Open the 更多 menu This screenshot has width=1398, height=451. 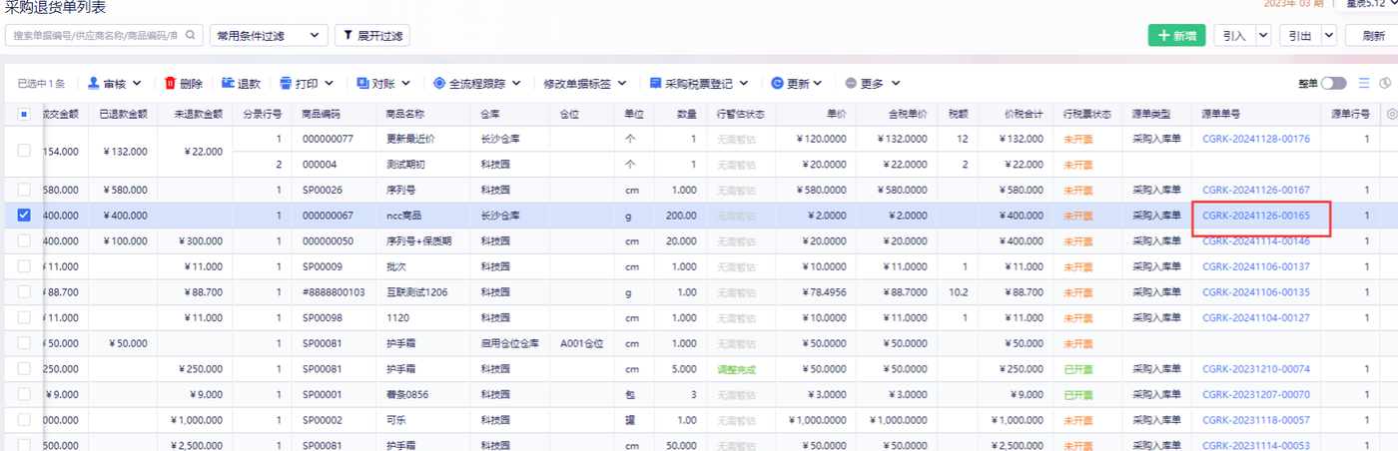(x=872, y=84)
